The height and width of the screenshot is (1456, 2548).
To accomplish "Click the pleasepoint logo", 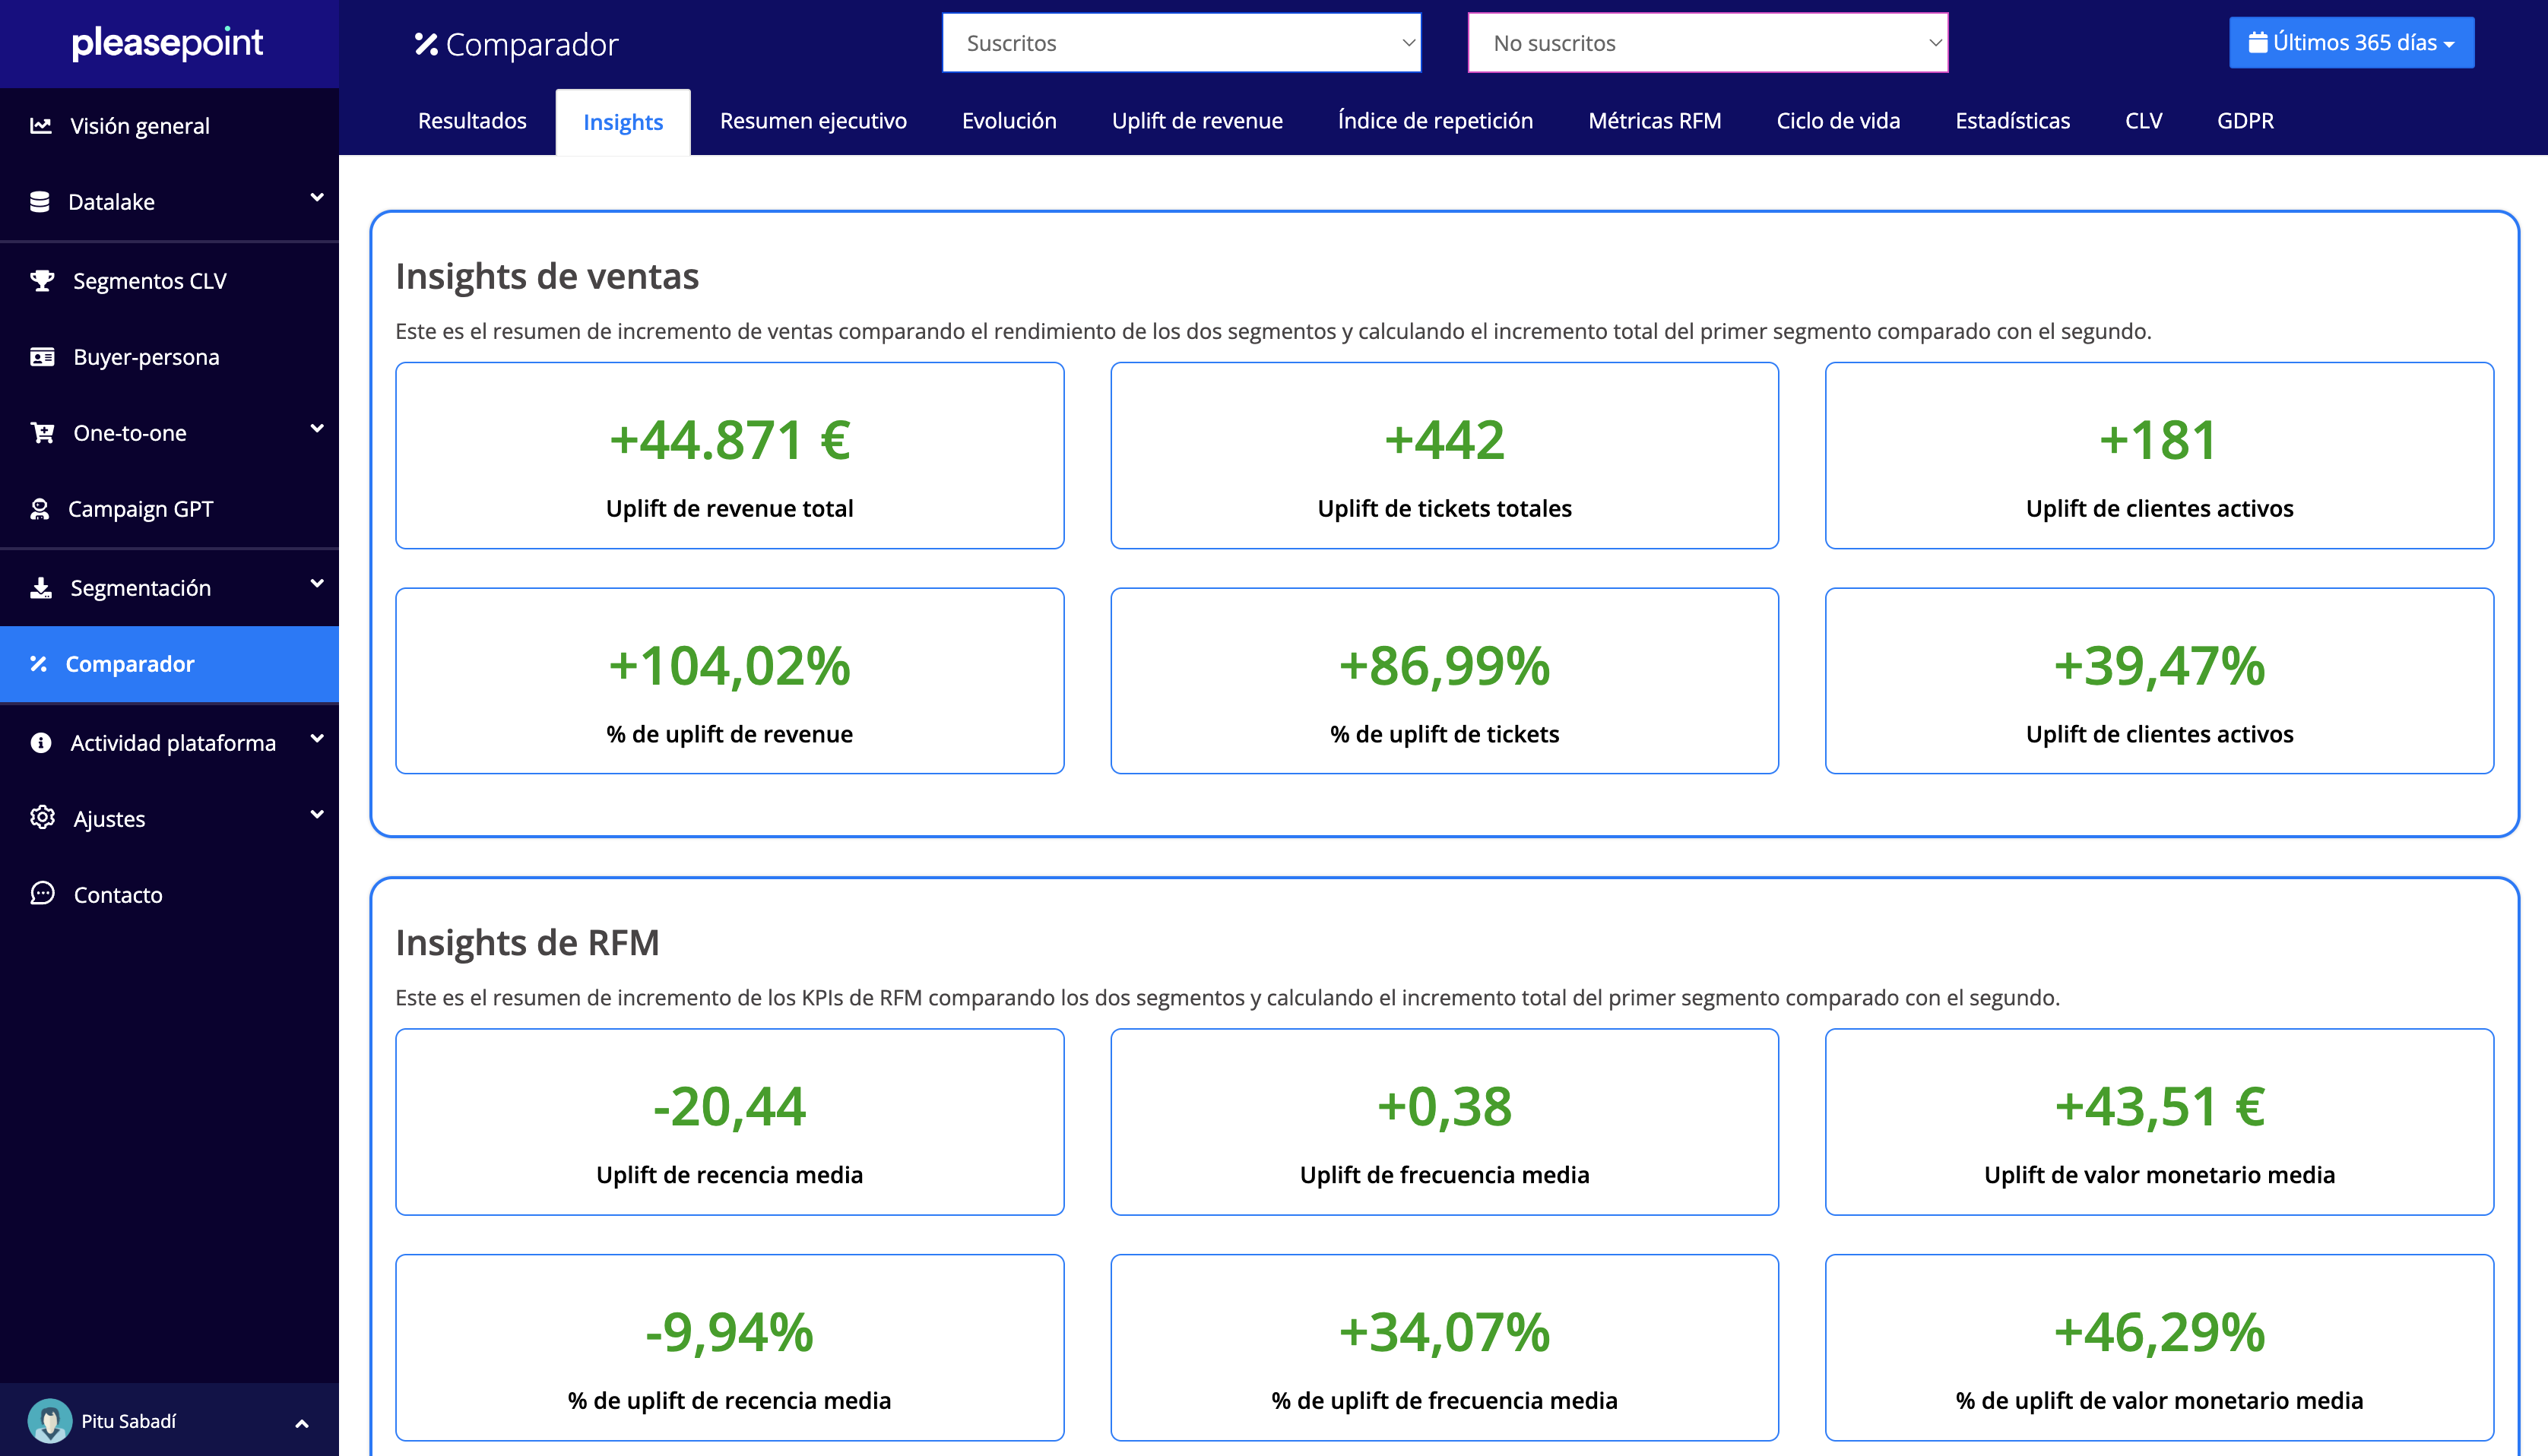I will coord(168,43).
